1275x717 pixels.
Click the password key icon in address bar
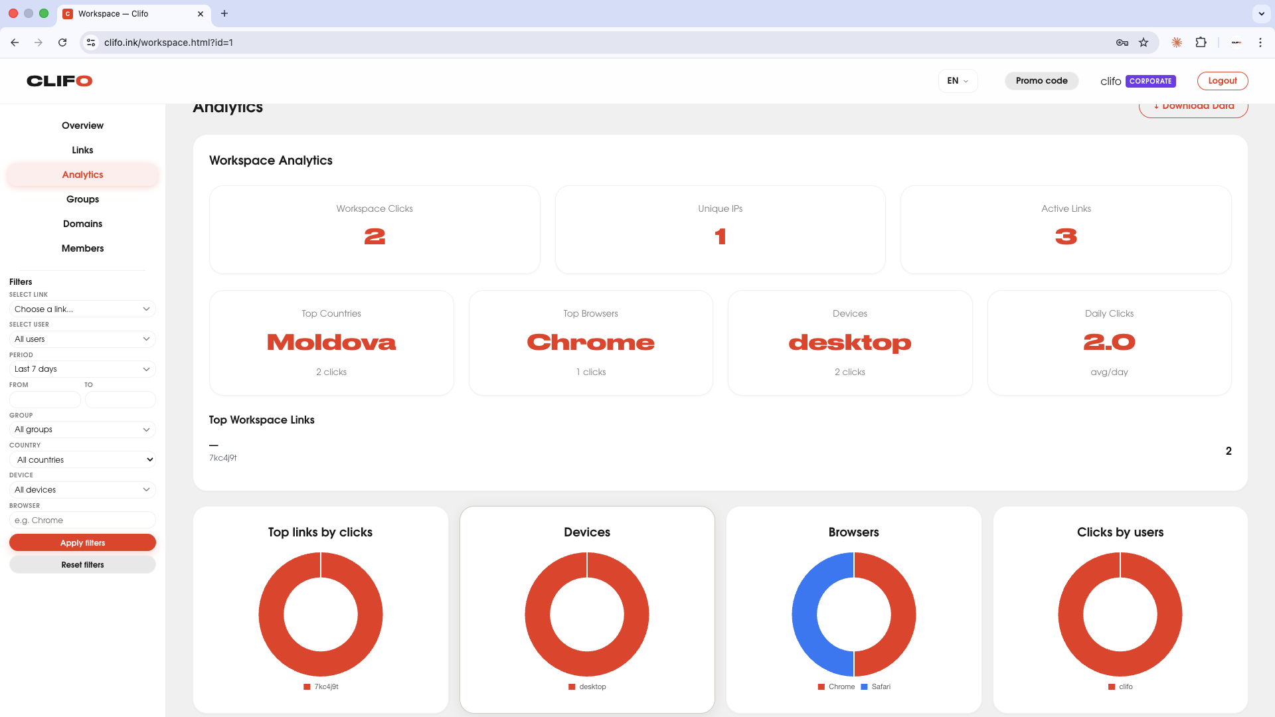coord(1122,42)
